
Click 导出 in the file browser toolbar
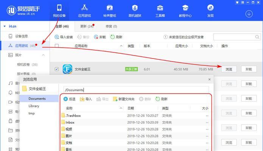click(x=103, y=99)
